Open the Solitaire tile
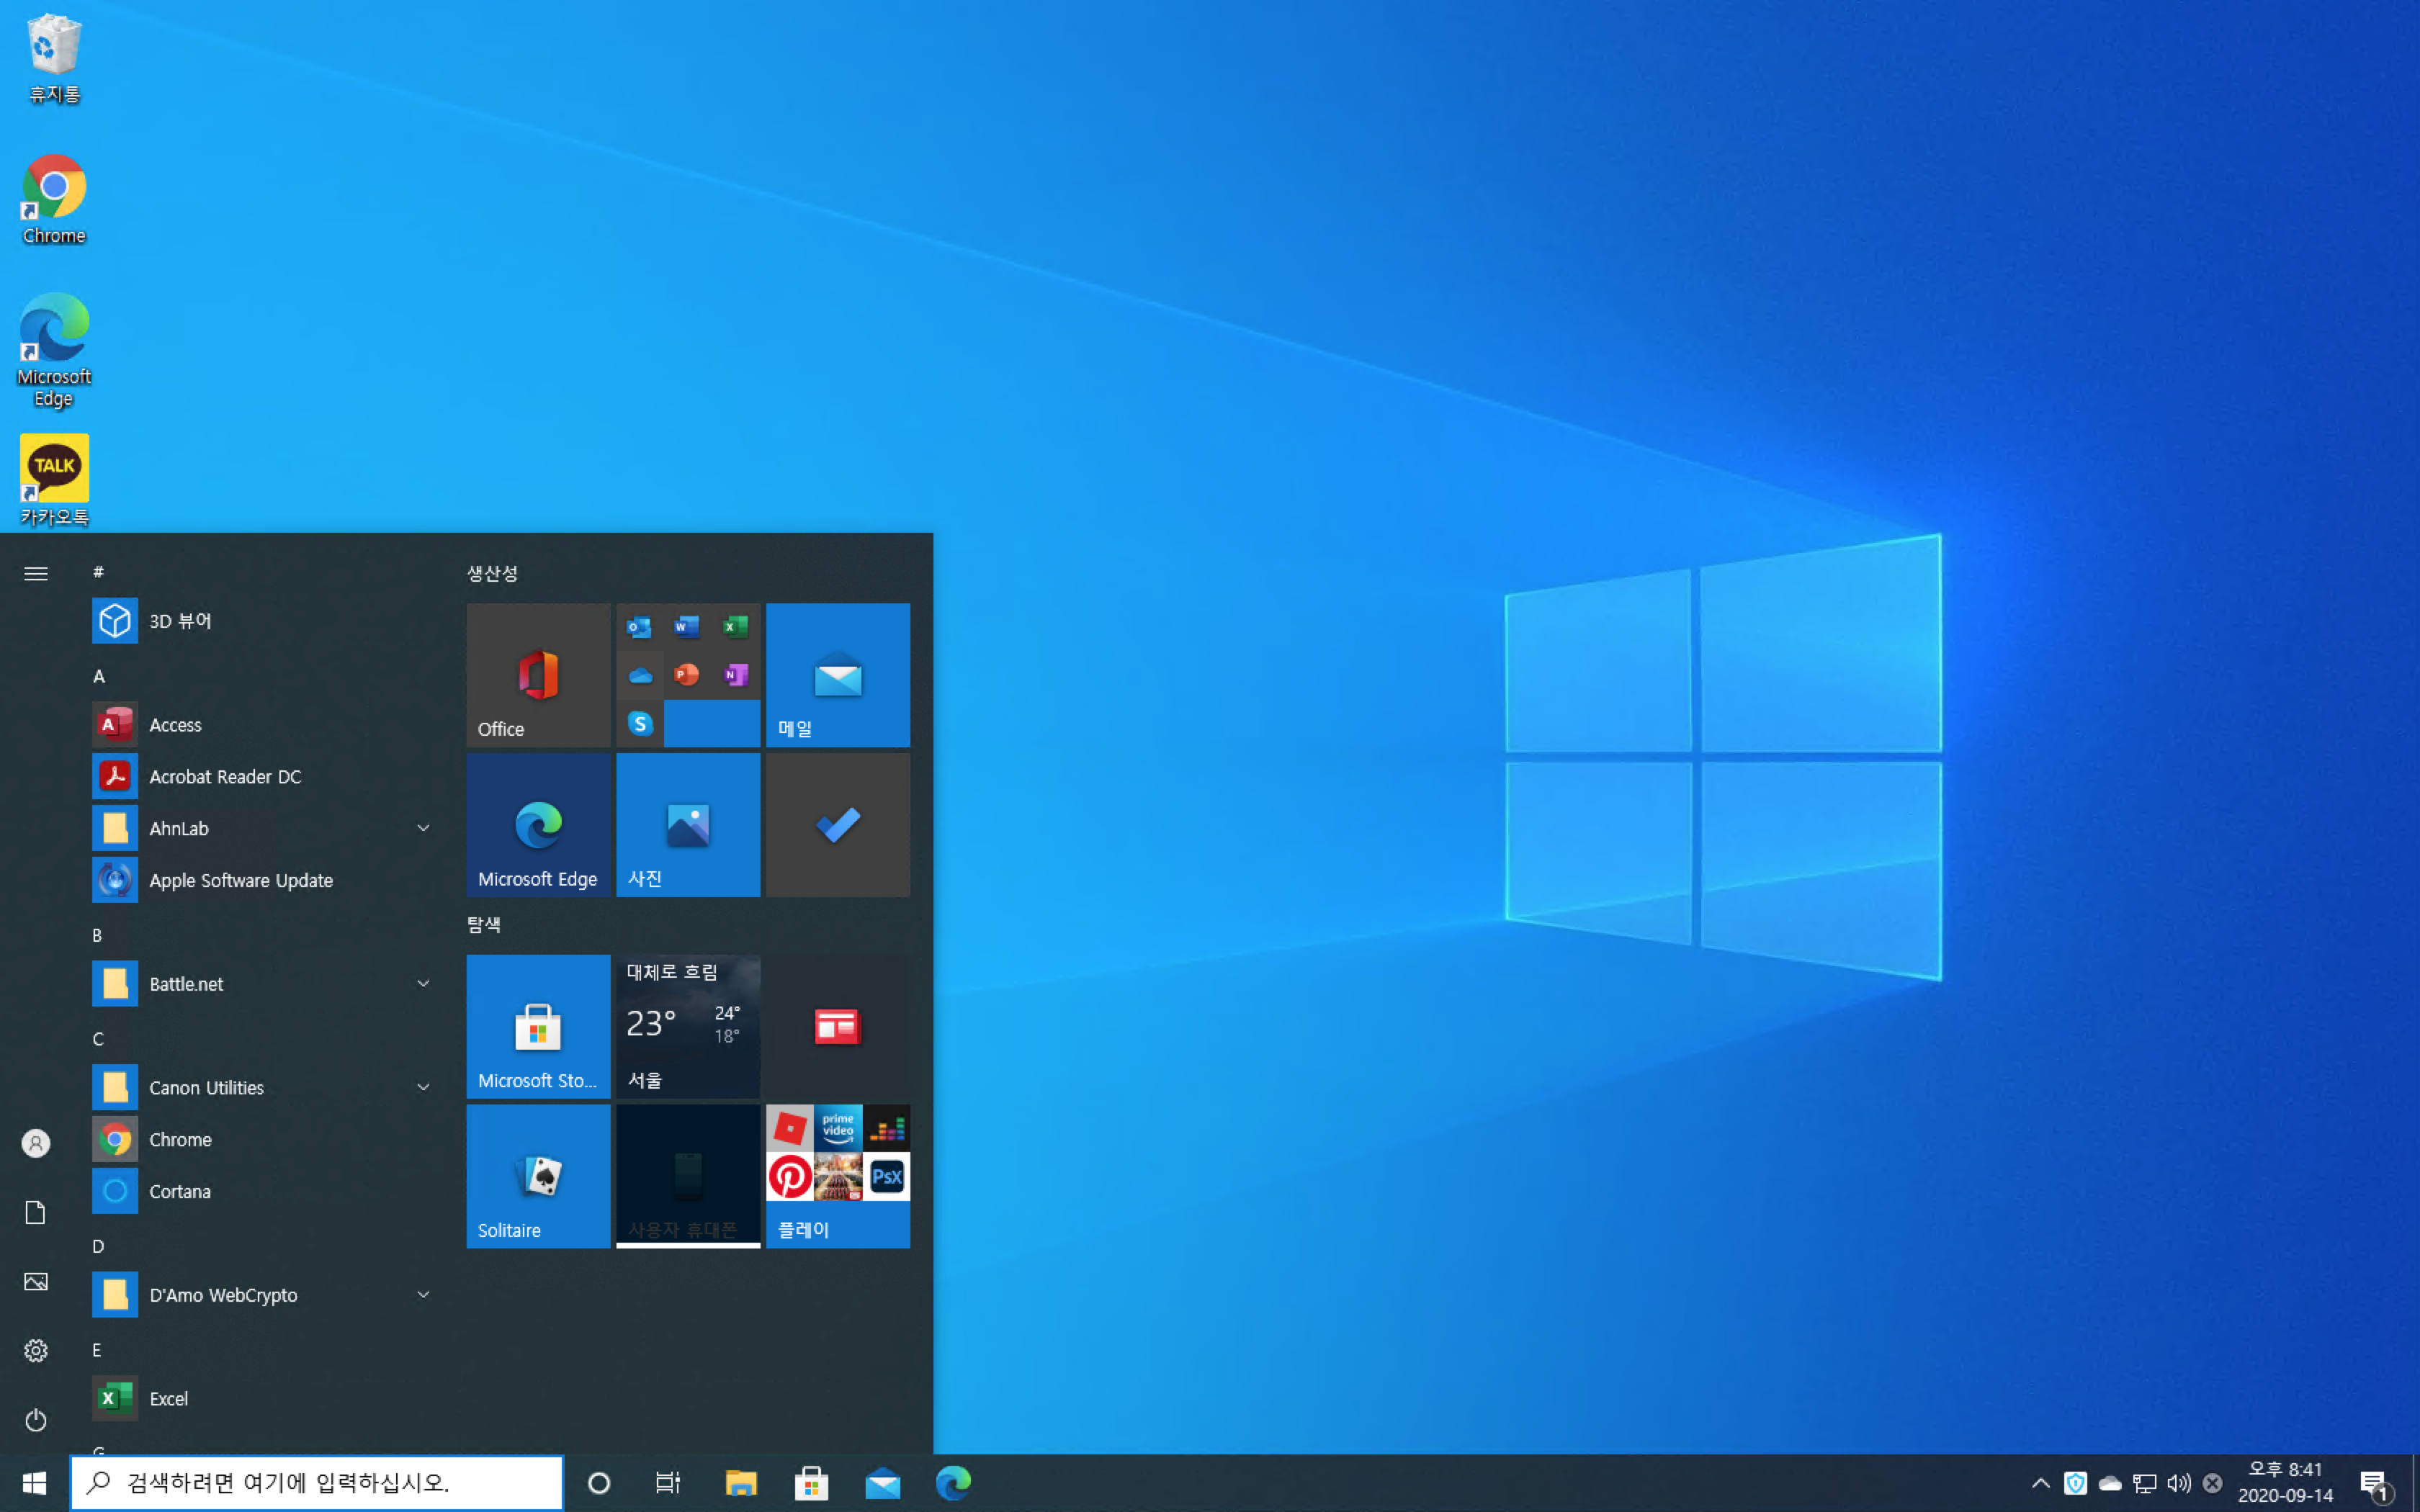The width and height of the screenshot is (2420, 1512). pos(538,1176)
